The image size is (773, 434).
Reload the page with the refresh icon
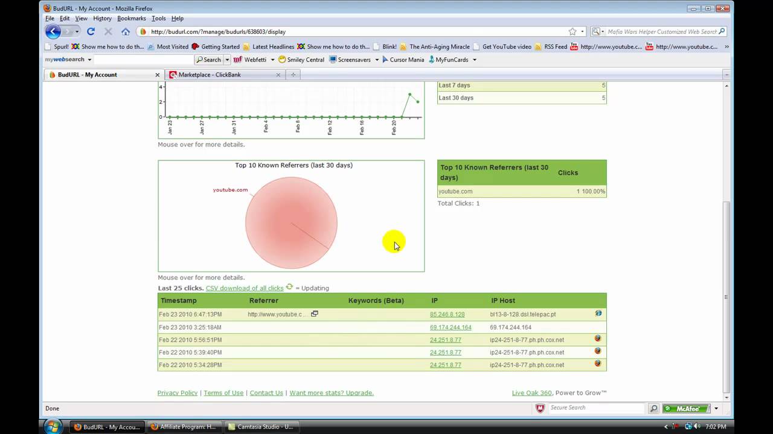[x=91, y=31]
